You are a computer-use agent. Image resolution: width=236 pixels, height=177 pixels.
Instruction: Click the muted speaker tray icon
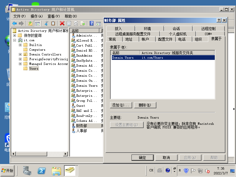207,171
